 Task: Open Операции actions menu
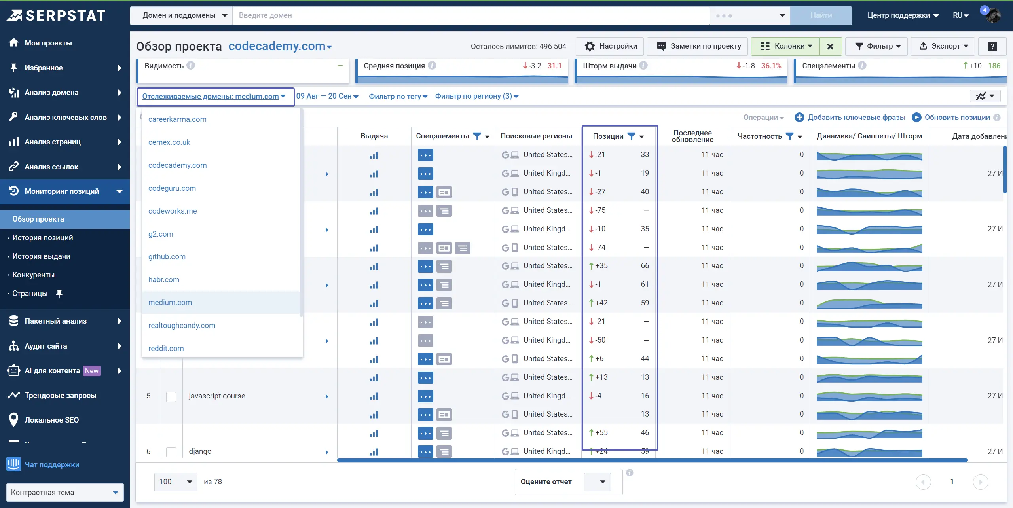(x=764, y=118)
